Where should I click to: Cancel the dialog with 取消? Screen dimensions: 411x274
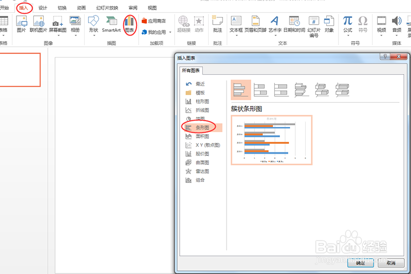pyautogui.click(x=391, y=263)
